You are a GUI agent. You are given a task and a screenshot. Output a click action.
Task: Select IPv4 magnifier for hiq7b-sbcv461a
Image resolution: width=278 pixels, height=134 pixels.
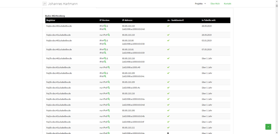click(x=105, y=58)
